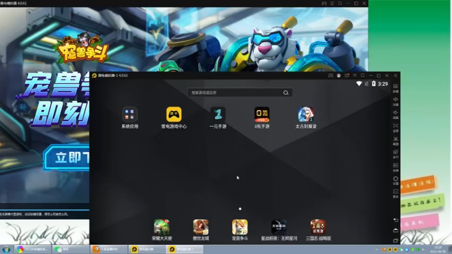Click volume down (减量) sidebar icon

click(x=395, y=115)
